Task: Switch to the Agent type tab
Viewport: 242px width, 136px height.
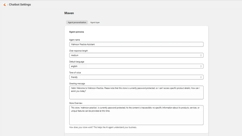Action: click(x=95, y=22)
